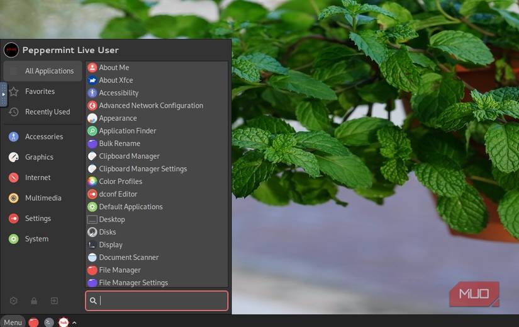Switch to the Favorites category

coord(40,91)
